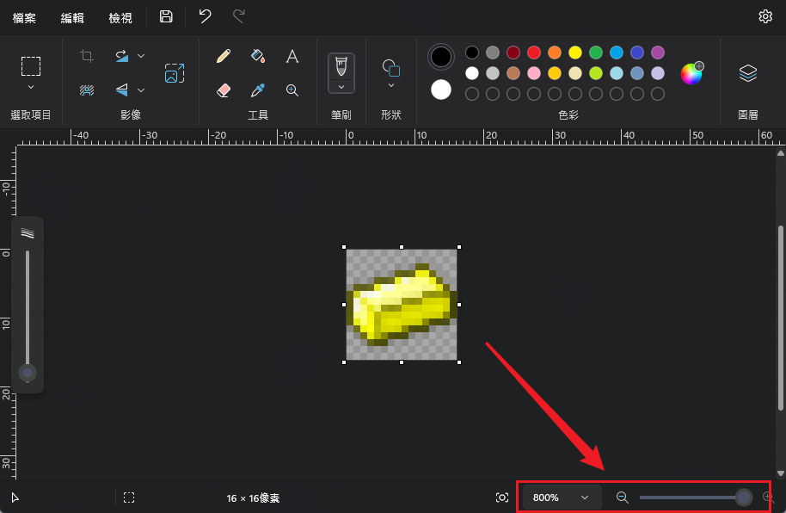Click the brush size slider thumb

28,373
